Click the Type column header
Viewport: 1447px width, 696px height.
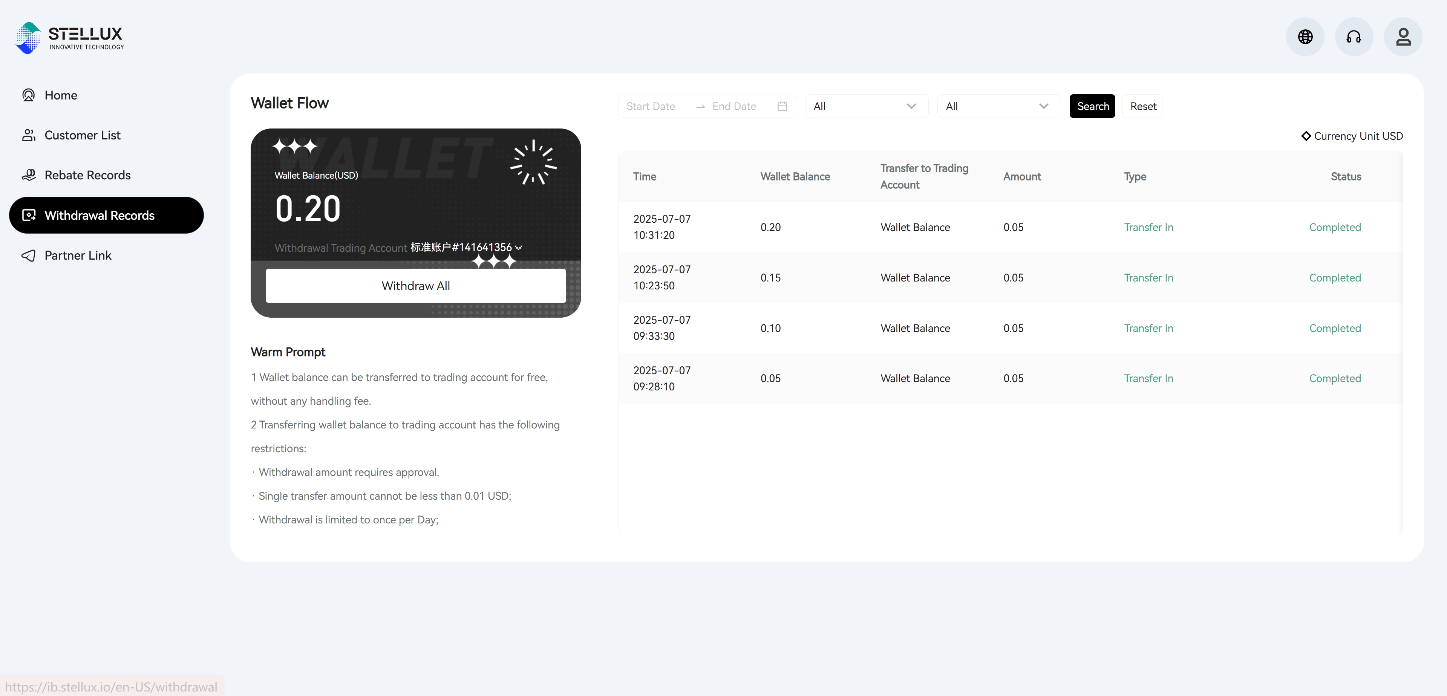tap(1135, 176)
